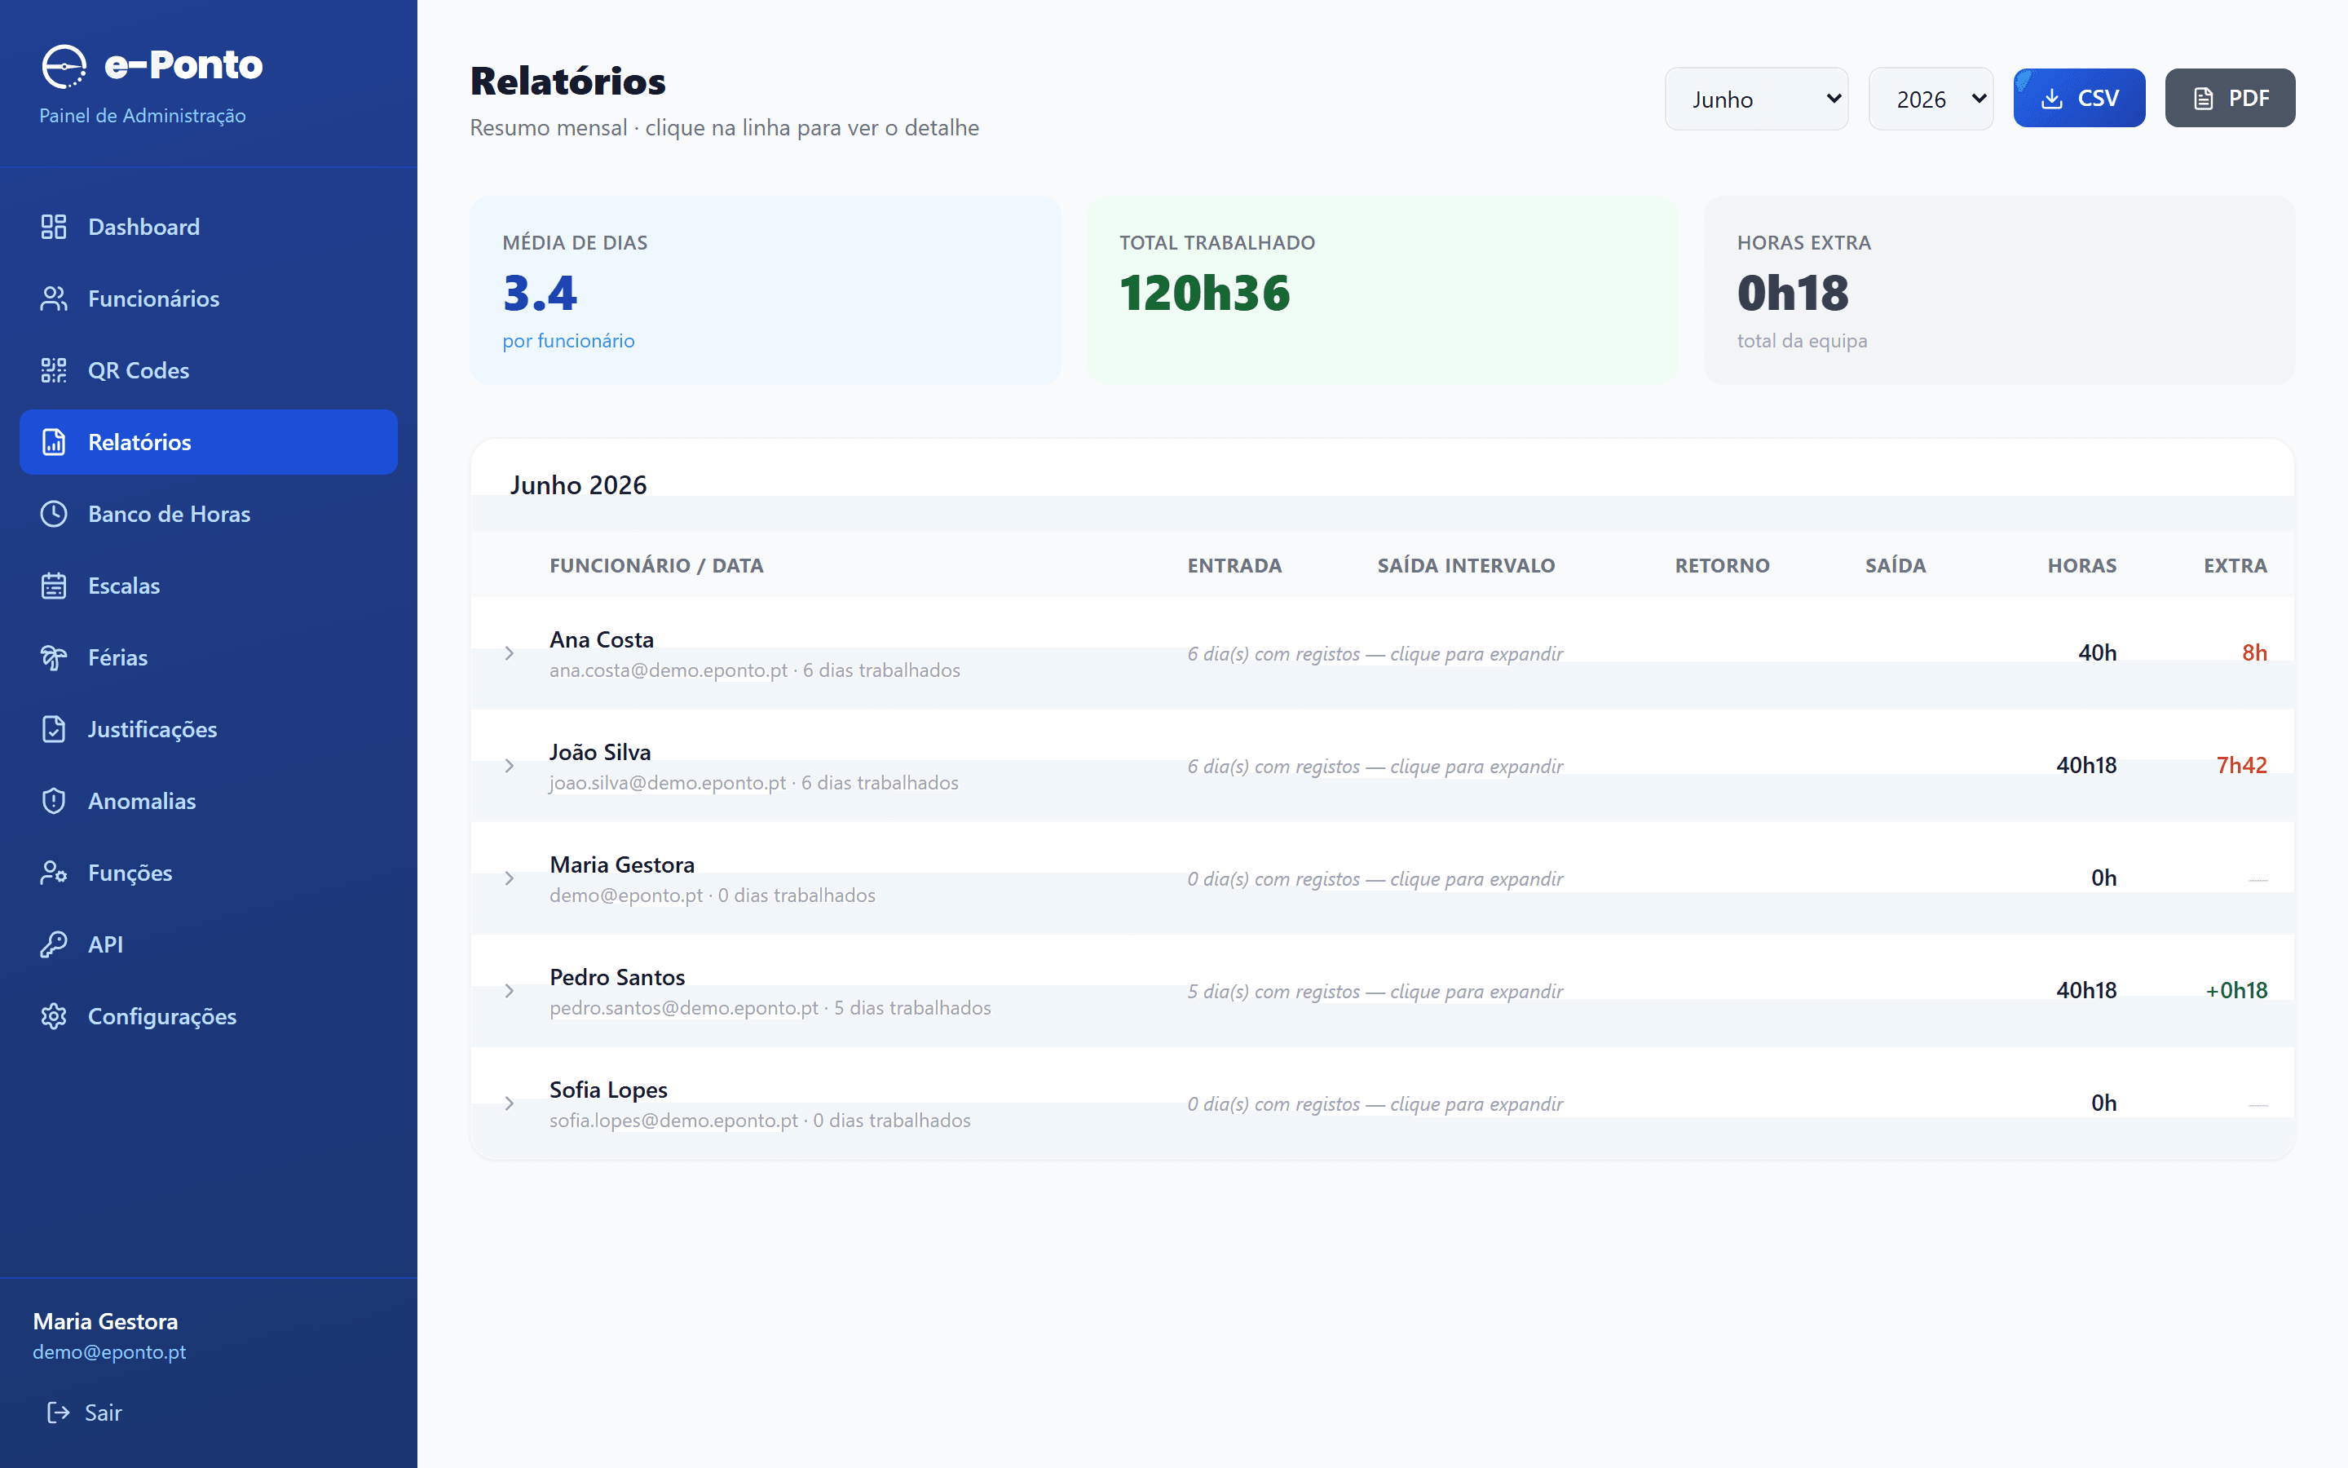The image size is (2348, 1468).
Task: Click Pedro Santos's +0h18 extra value
Action: [x=2235, y=990]
